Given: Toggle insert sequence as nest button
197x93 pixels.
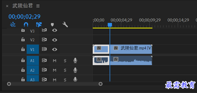Looking at the screenshot, I should pyautogui.click(x=13, y=25).
